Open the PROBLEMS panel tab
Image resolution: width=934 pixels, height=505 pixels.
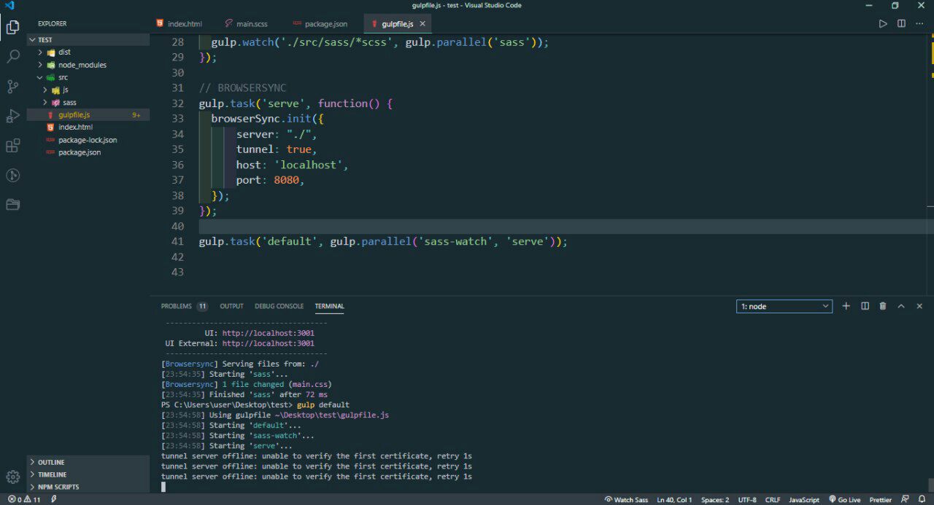(184, 306)
